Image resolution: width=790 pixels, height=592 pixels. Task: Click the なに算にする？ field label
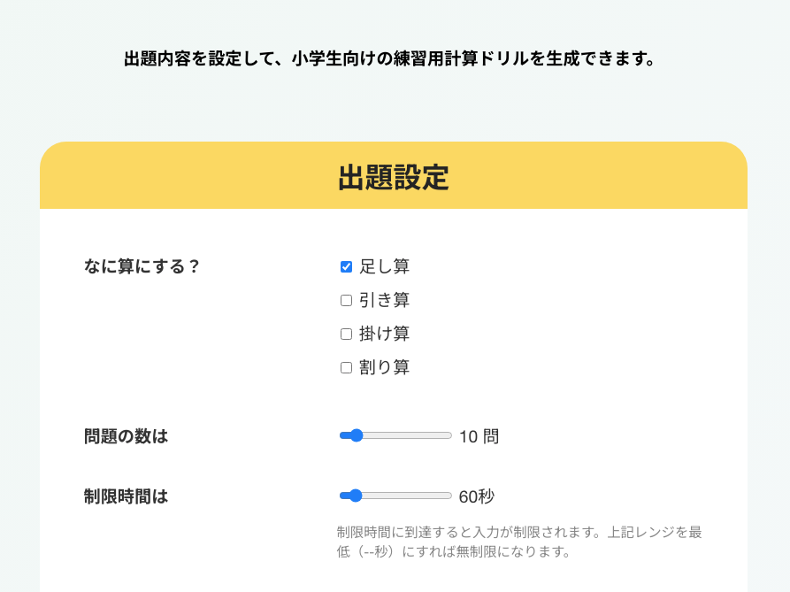142,266
